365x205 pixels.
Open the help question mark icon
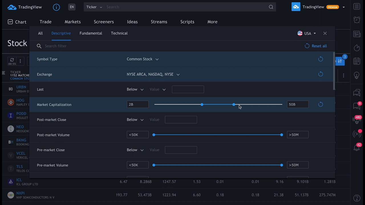pyautogui.click(x=357, y=198)
